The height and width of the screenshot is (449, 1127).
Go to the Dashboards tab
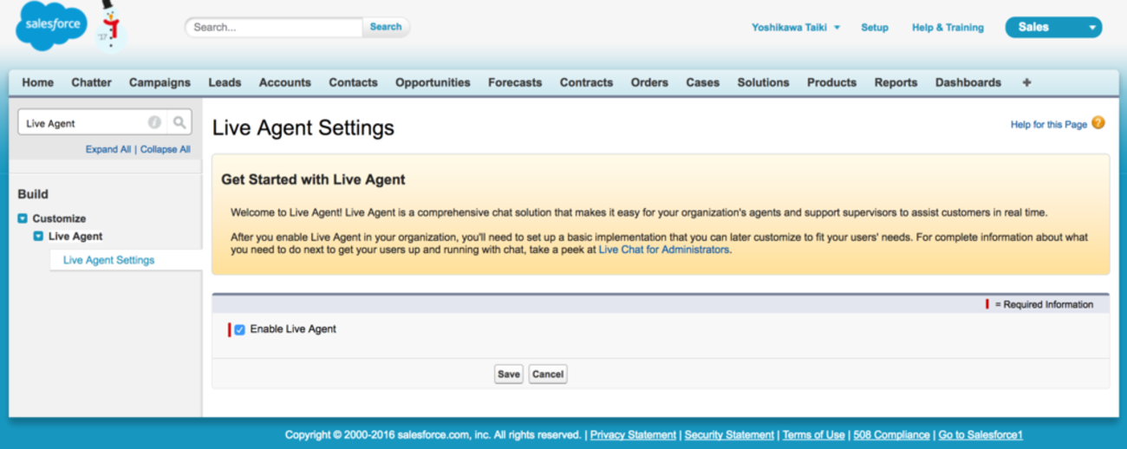coord(967,82)
